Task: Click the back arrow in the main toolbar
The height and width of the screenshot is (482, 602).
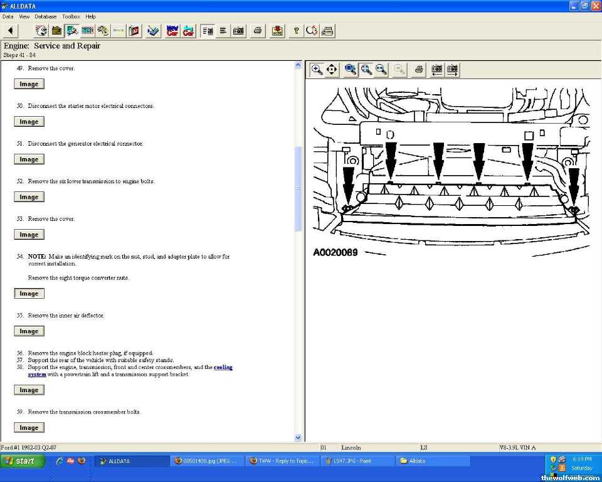Action: tap(11, 31)
